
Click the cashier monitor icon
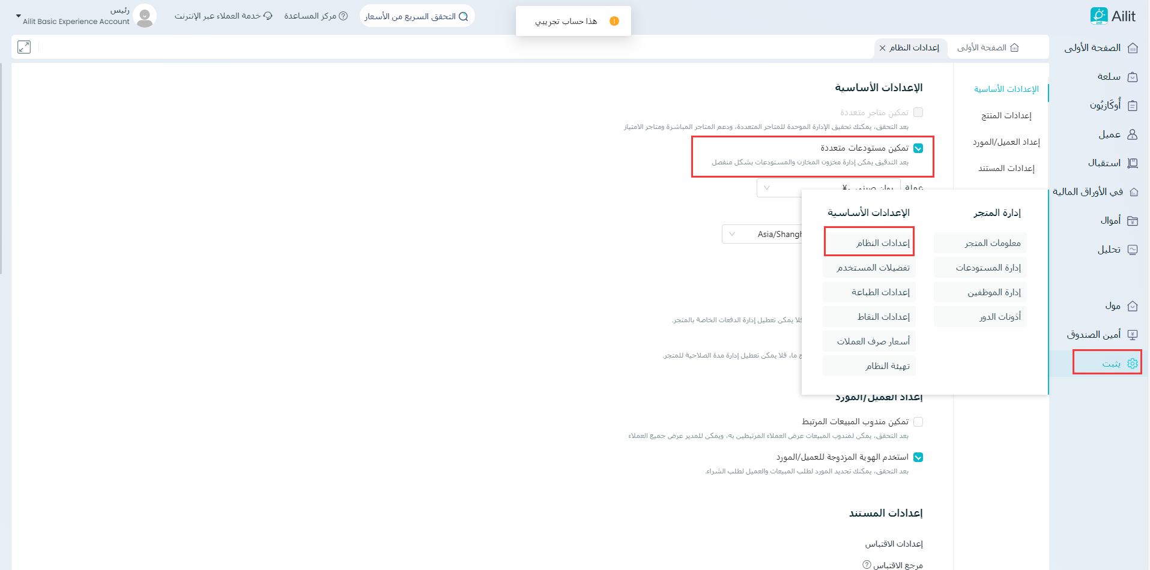pyautogui.click(x=1133, y=335)
